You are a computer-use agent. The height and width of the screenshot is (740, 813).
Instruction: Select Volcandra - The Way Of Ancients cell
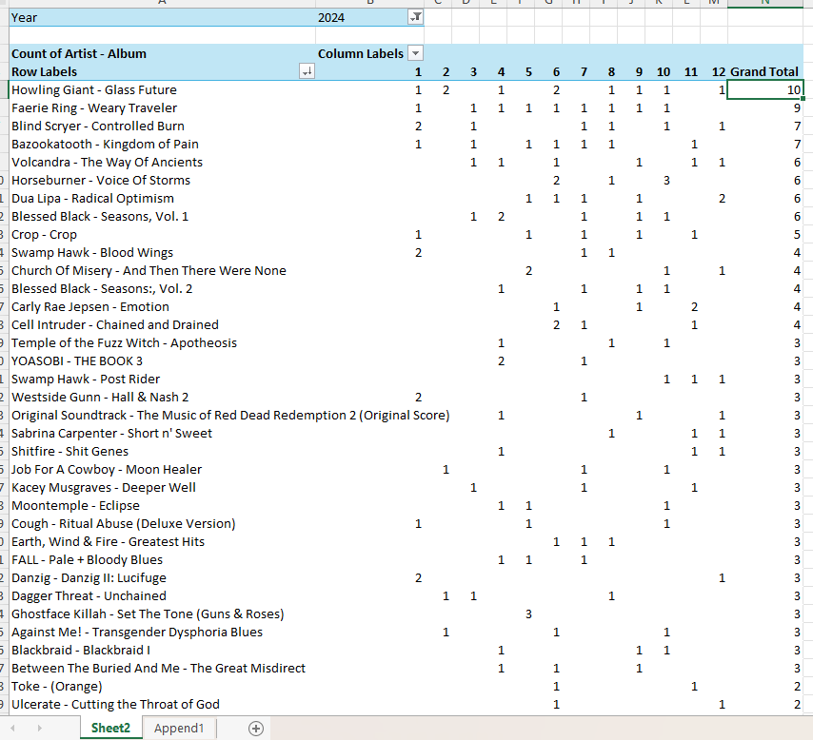click(162, 163)
